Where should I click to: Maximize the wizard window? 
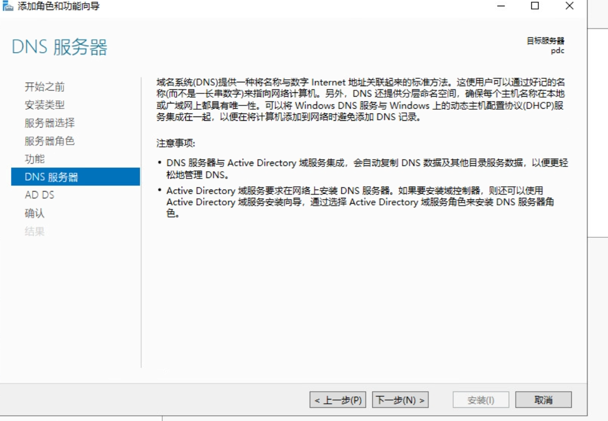534,6
